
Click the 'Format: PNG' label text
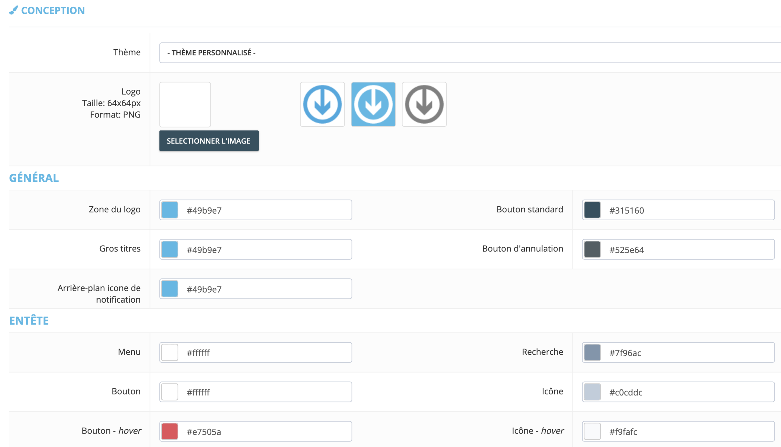pos(115,115)
